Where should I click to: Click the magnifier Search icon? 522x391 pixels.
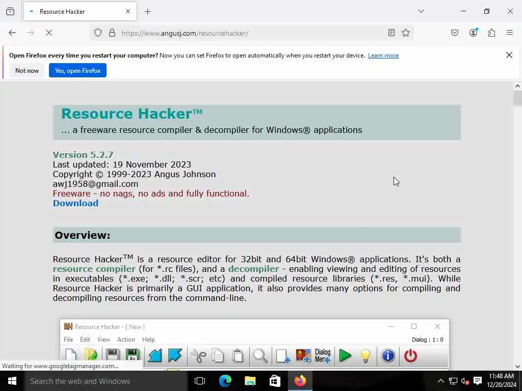click(260, 356)
